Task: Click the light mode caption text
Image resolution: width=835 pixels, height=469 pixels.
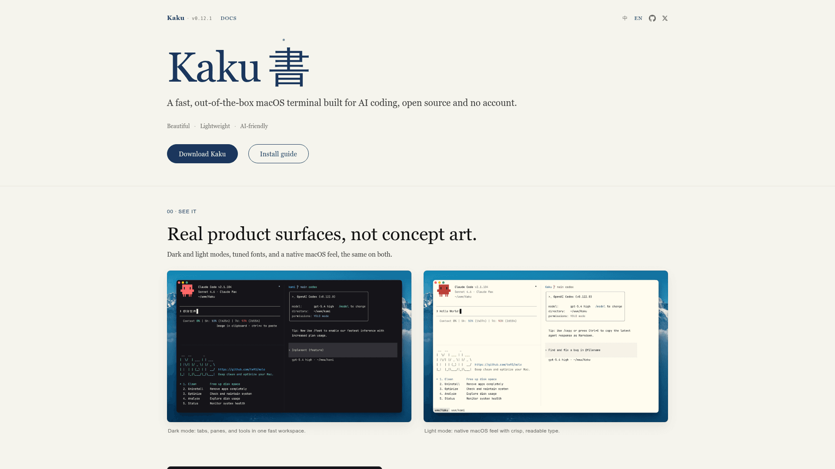Action: coord(492,431)
